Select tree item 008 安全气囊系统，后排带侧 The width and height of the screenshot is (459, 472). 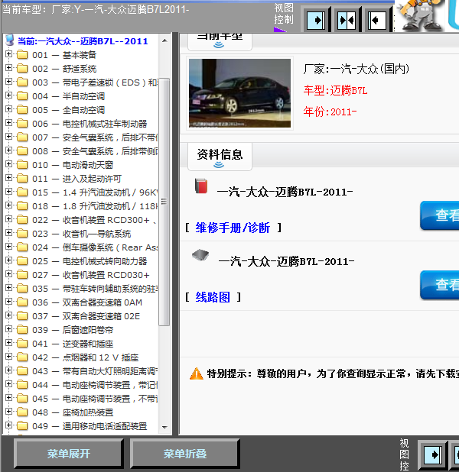(x=95, y=151)
